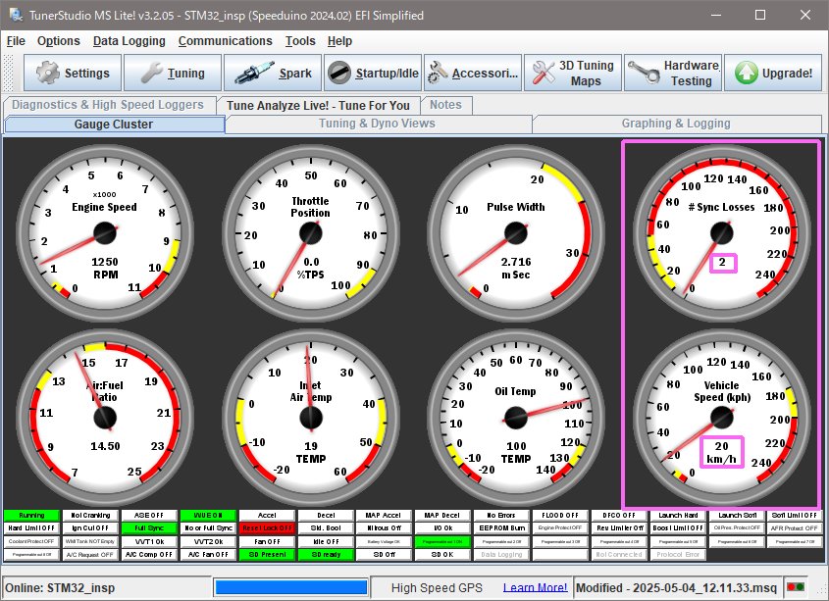The width and height of the screenshot is (829, 601).
Task: Click the green WUE ON indicator
Action: 208,515
